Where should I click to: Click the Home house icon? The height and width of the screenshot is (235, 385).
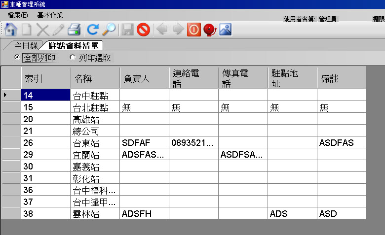[x=11, y=30]
